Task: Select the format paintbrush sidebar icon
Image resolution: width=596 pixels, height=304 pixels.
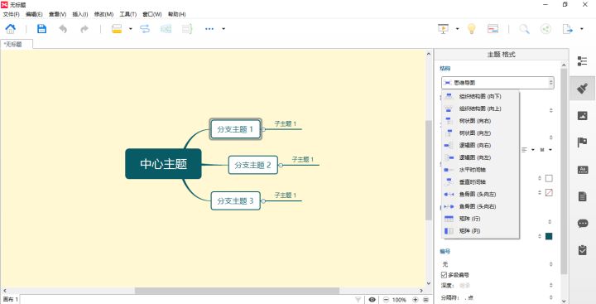Action: pyautogui.click(x=582, y=89)
